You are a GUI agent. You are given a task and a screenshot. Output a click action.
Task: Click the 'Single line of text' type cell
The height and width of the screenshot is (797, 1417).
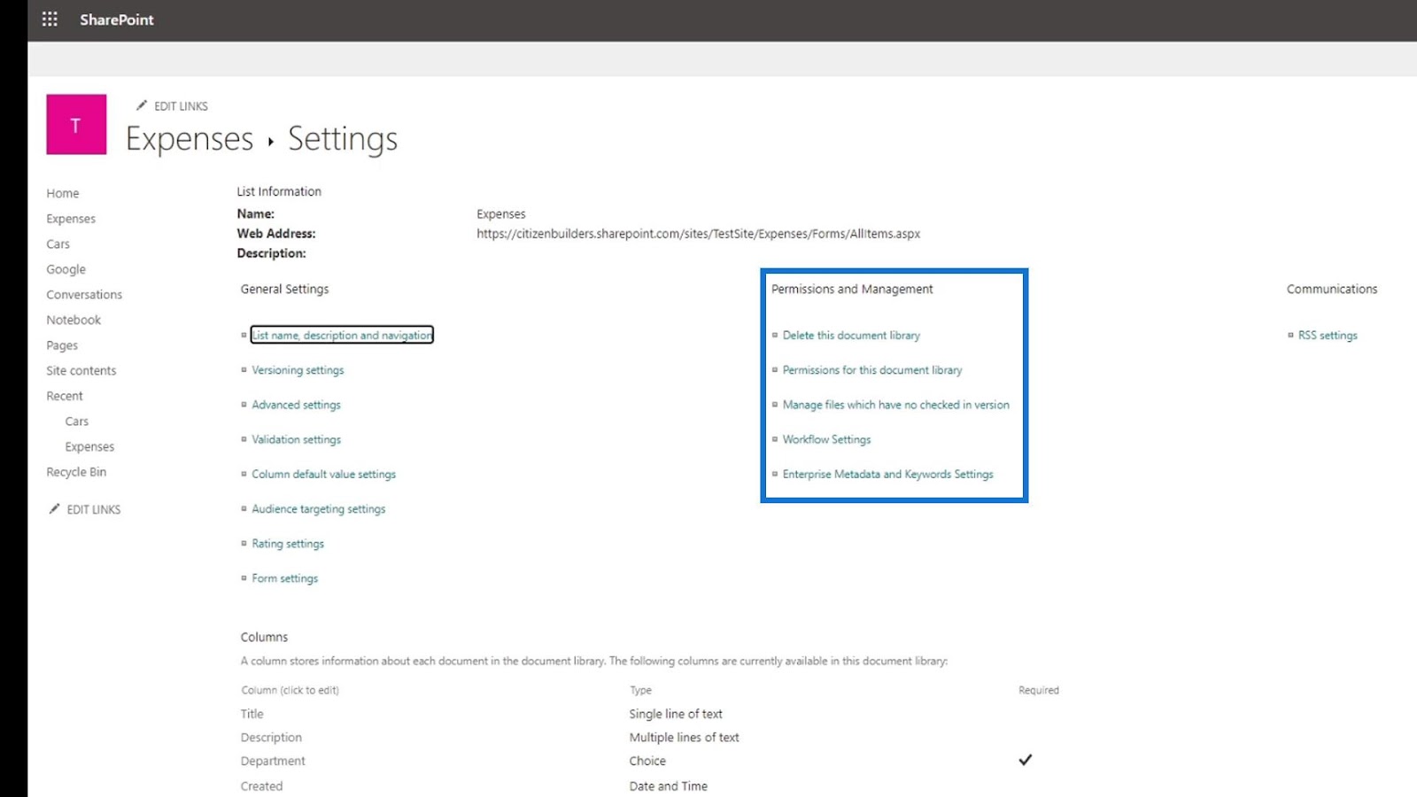coord(676,714)
